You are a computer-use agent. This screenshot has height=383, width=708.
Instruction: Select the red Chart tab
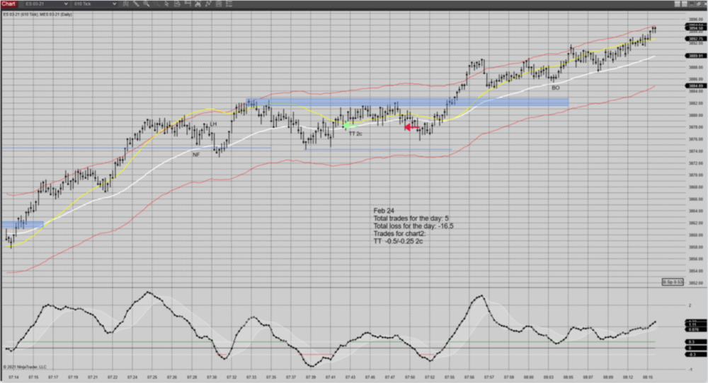[x=8, y=4]
